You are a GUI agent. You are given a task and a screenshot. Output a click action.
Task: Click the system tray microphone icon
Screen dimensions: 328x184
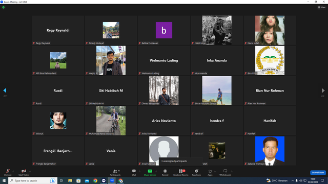click(x=297, y=180)
